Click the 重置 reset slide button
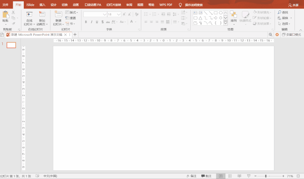Viewport: 304px width, 179px height. click(x=70, y=18)
